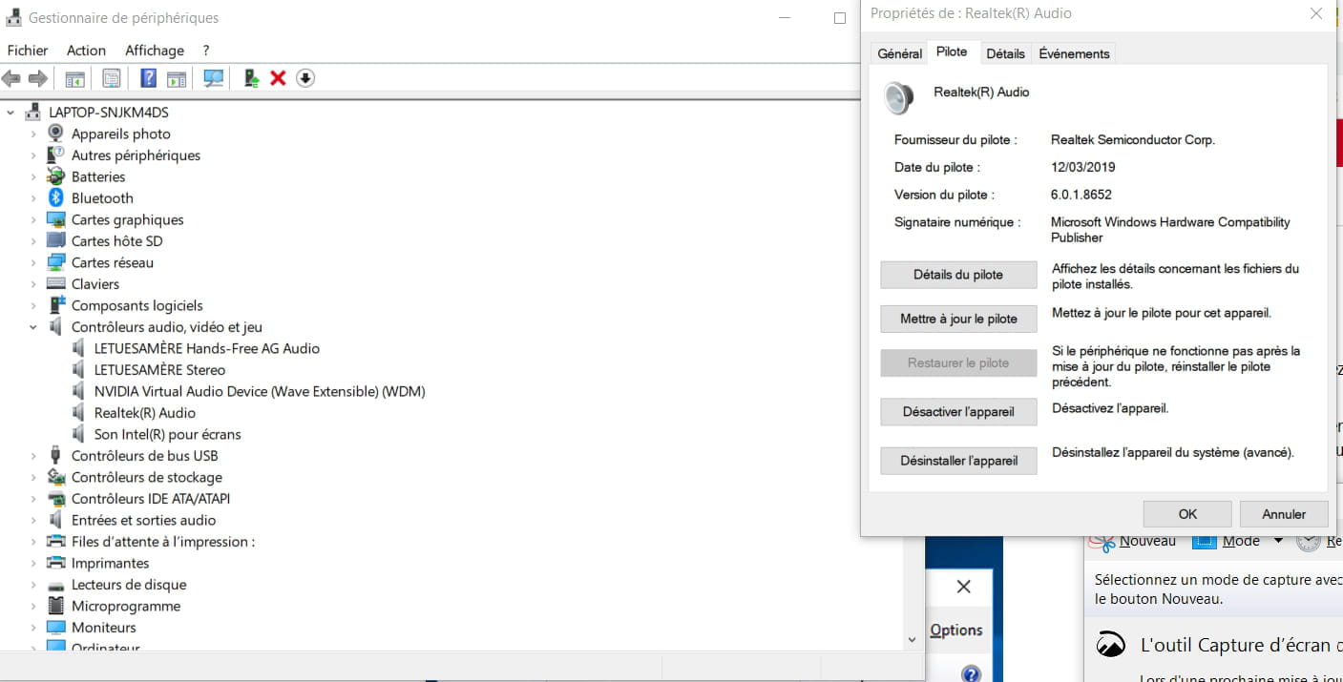Click the Options button behind the dialog
The height and width of the screenshot is (682, 1343).
tap(955, 630)
